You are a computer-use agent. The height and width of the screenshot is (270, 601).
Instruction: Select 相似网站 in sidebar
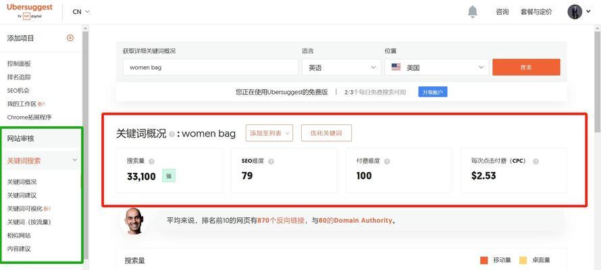19,236
